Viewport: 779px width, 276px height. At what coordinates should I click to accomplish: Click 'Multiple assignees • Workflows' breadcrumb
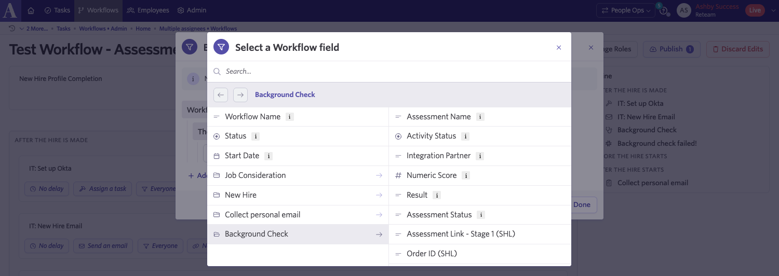[198, 29]
